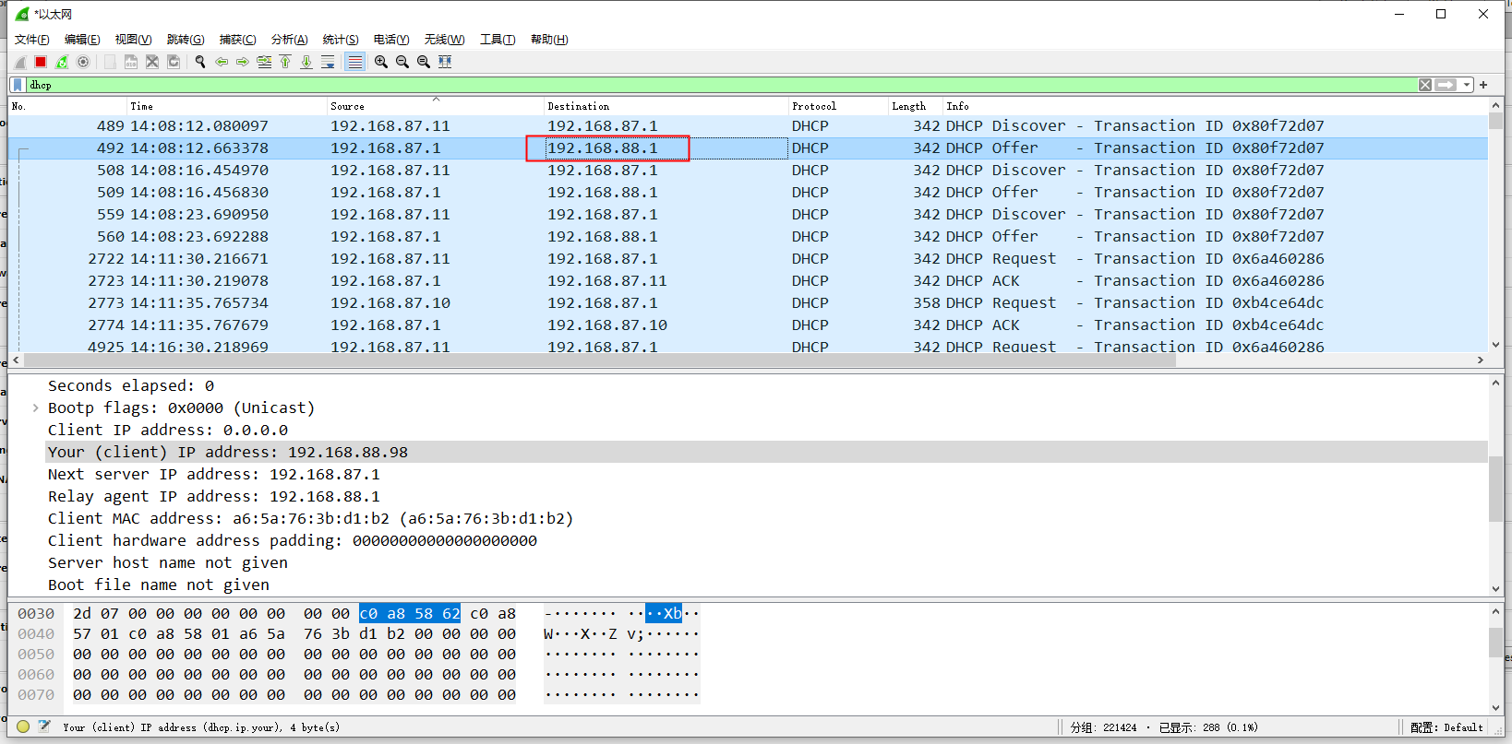The height and width of the screenshot is (744, 1512).
Task: Sort by the Destination column header
Action: 666,106
